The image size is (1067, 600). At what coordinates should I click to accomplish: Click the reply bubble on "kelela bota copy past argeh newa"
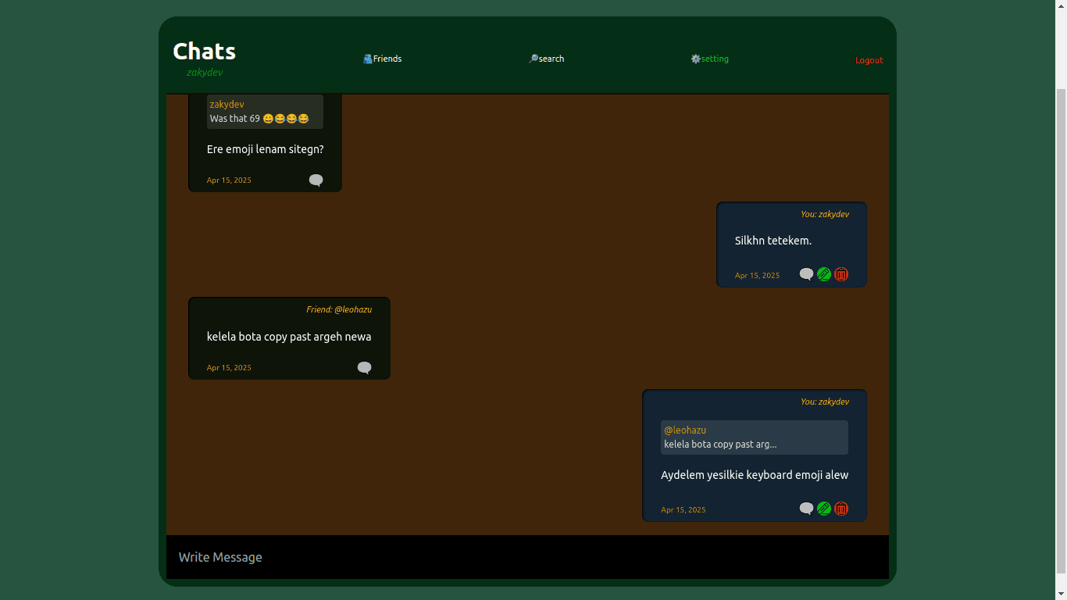coord(364,367)
